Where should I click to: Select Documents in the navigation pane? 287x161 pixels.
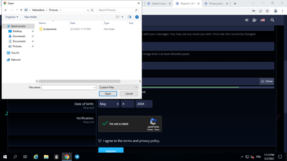coord(19,41)
